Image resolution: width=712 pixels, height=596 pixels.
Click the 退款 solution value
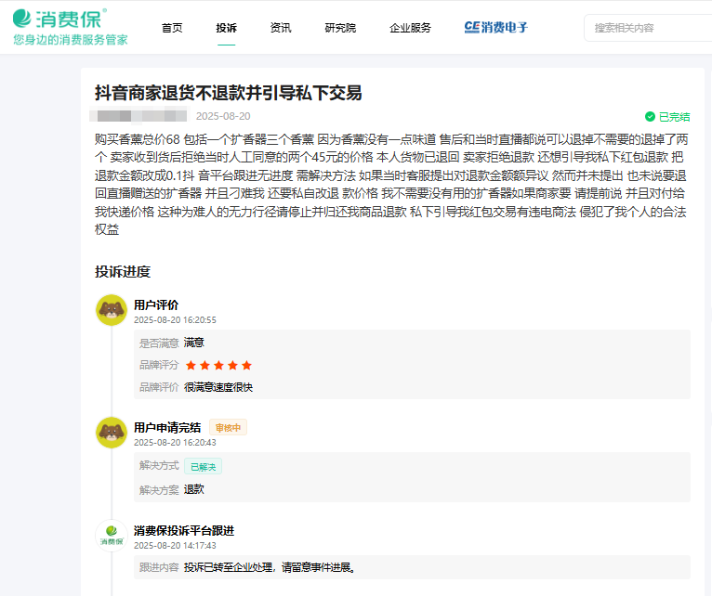pos(194,489)
